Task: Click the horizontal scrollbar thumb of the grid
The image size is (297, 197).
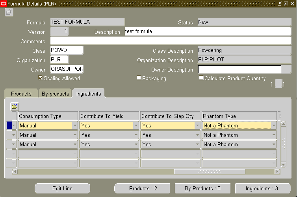Action: [210, 172]
